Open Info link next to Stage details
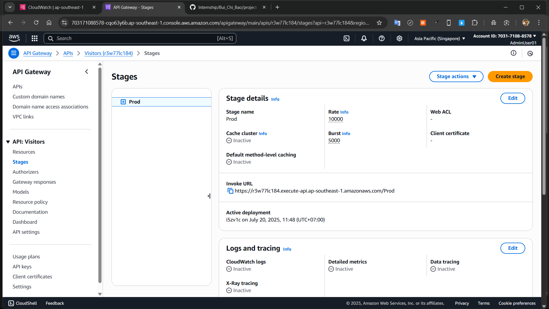Viewport: 549px width, 309px height. tap(275, 99)
